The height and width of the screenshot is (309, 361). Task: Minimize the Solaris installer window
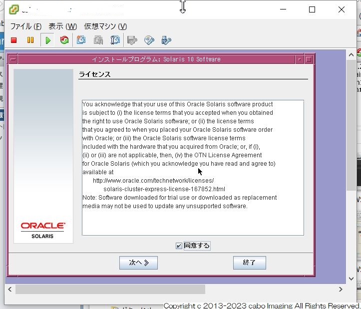[299, 59]
